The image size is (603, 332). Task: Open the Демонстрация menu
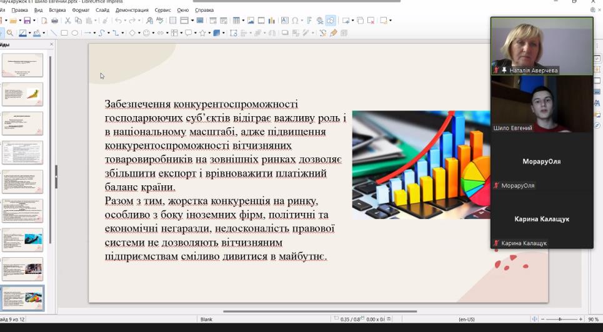pyautogui.click(x=132, y=10)
